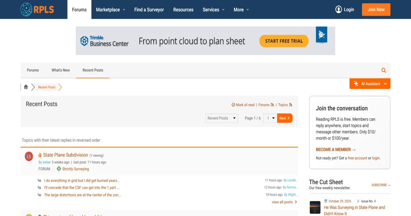Screen dimensions: 411x216
Task: Click the Trimble Business Center ad logo
Action: [x=104, y=41]
